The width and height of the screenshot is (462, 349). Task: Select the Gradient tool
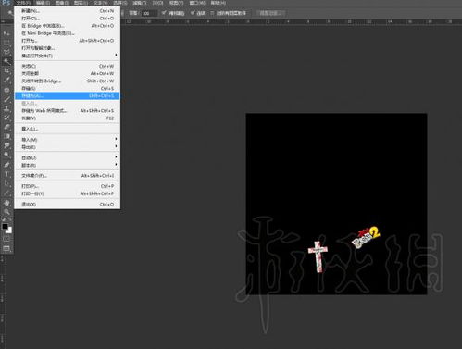(6, 136)
